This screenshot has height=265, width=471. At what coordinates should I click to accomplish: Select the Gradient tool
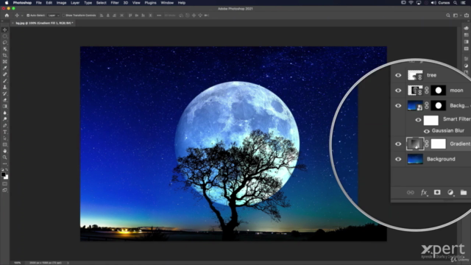pos(5,106)
